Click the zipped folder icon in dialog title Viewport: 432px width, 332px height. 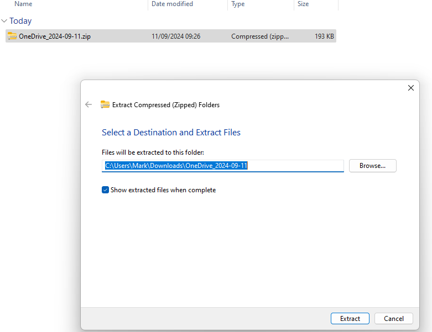(105, 104)
